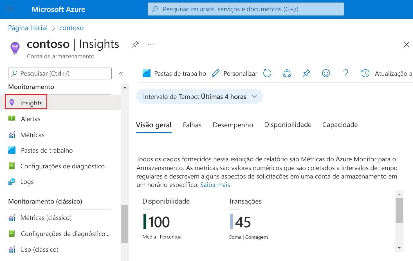The image size is (413, 261).
Task: Select the Visão geral tab
Action: (154, 125)
